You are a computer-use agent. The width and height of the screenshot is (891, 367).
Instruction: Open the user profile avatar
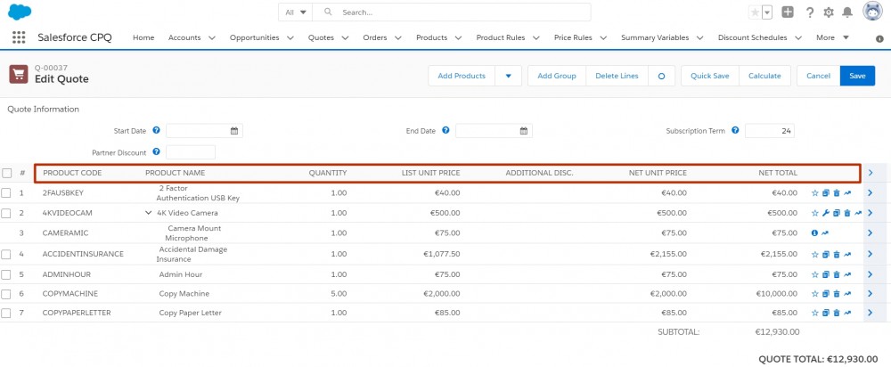(873, 12)
